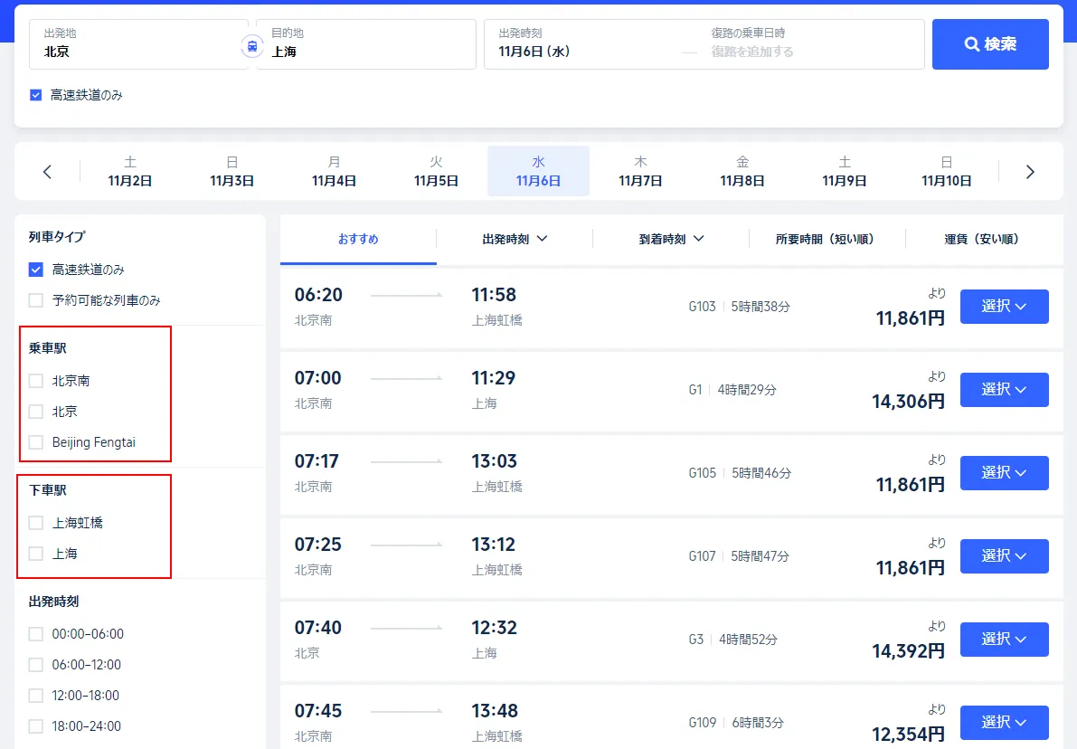Uncheck 高速鉄道のみ under the search form
The height and width of the screenshot is (749, 1077).
pos(36,95)
